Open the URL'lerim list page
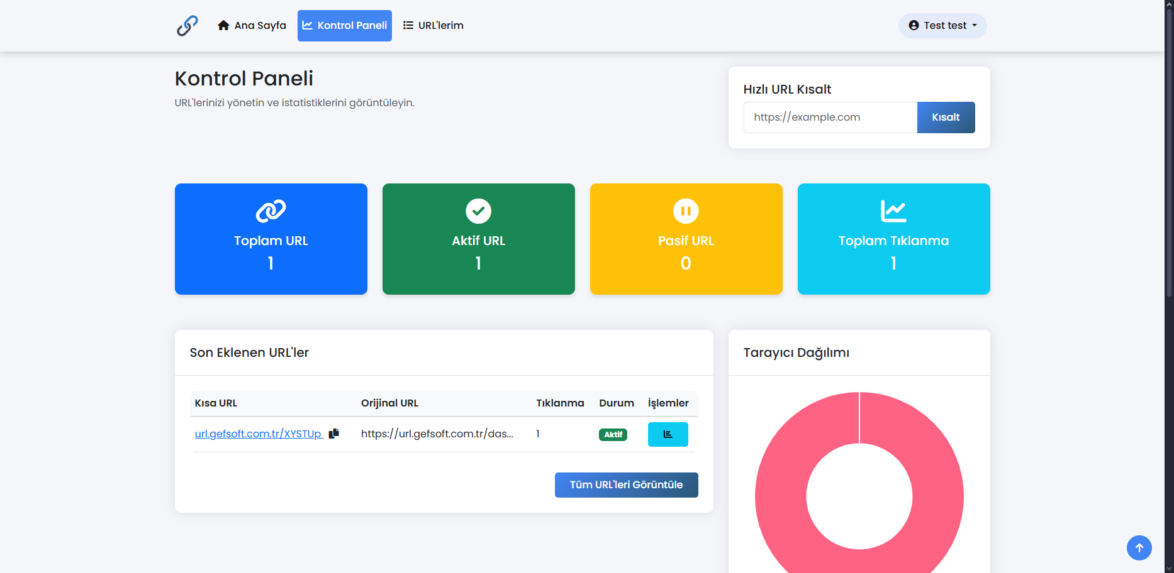Screen dimensions: 1174x573 coord(433,26)
